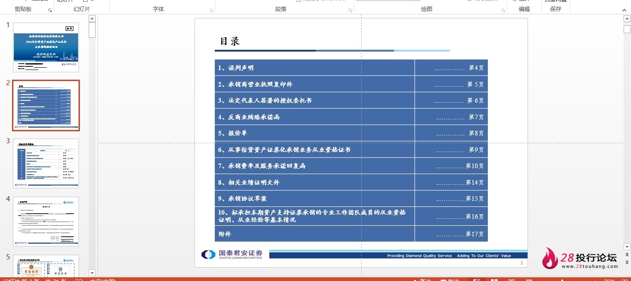
Task: Click the 第7页 page number cell
Action: tap(451, 117)
